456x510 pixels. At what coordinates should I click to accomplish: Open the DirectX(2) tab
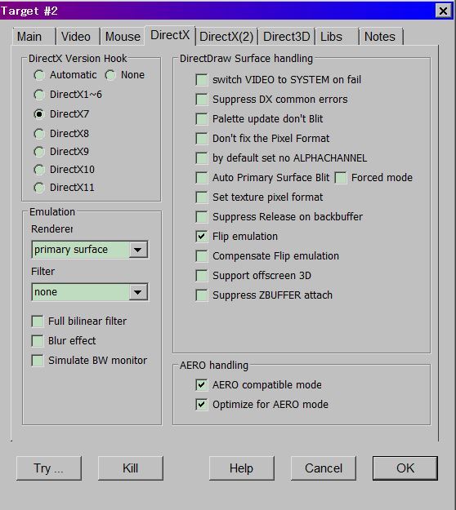click(x=226, y=36)
